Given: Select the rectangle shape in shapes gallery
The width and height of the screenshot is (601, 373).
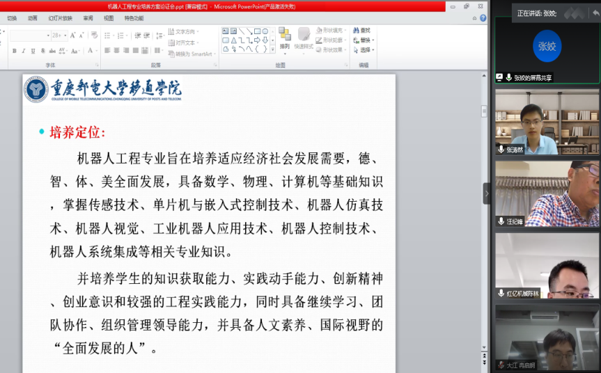Looking at the screenshot, I should pos(257,31).
